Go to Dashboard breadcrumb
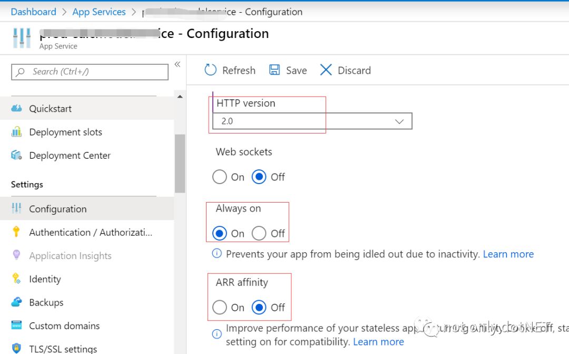The image size is (569, 354). [33, 12]
